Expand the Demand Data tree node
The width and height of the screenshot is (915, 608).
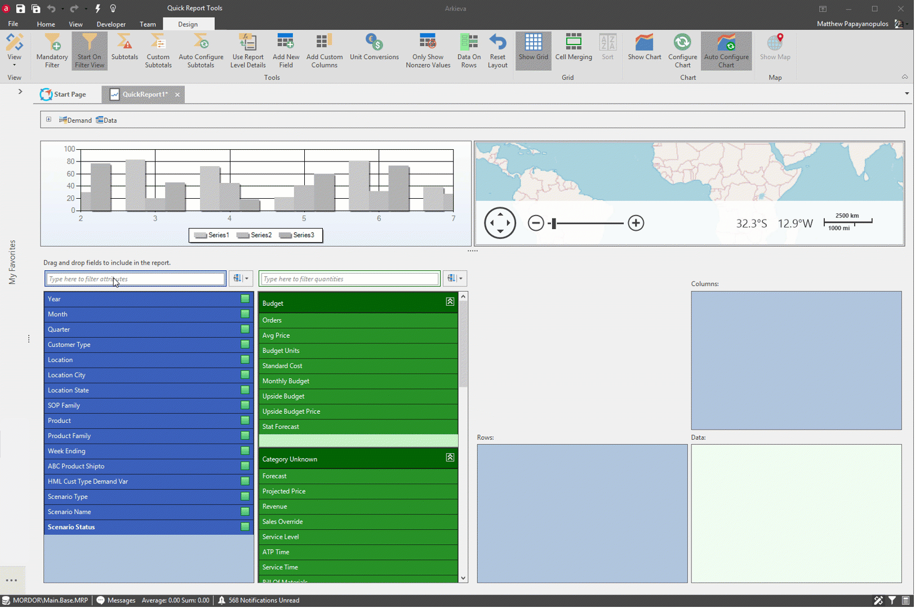pos(48,119)
